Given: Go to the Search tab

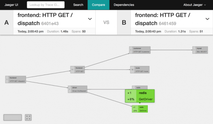Looking at the screenshot, I should pyautogui.click(x=78, y=5).
